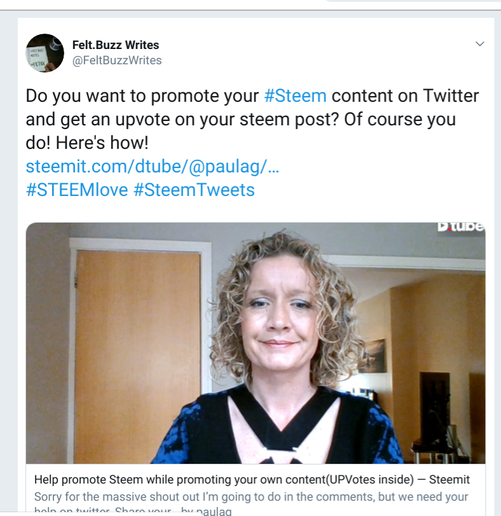This screenshot has width=501, height=516.
Task: Click the grey page margin left of the tweet
Action: click(x=8, y=263)
